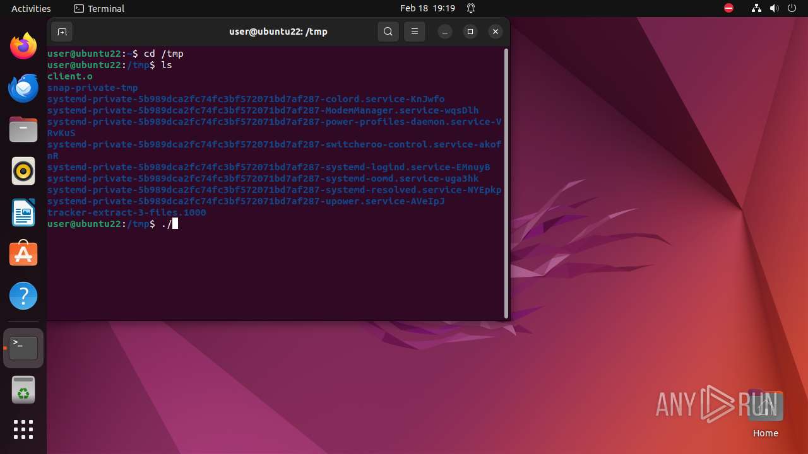Open LibreOffice Writer from dock
The height and width of the screenshot is (454, 808).
click(23, 213)
